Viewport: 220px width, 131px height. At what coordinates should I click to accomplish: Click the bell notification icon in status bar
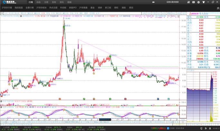[x=210, y=128]
